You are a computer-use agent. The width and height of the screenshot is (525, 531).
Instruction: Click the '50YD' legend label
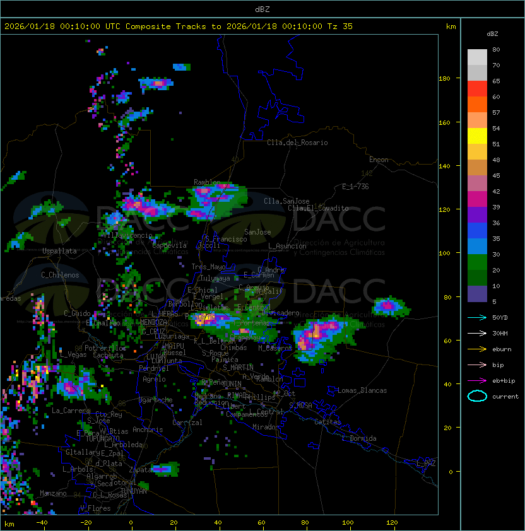tap(500, 317)
